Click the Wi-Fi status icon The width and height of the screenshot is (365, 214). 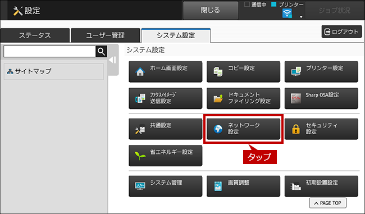click(287, 13)
